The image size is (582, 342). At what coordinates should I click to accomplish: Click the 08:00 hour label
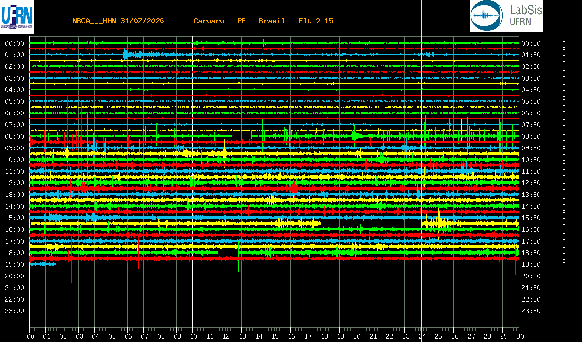[x=15, y=136]
